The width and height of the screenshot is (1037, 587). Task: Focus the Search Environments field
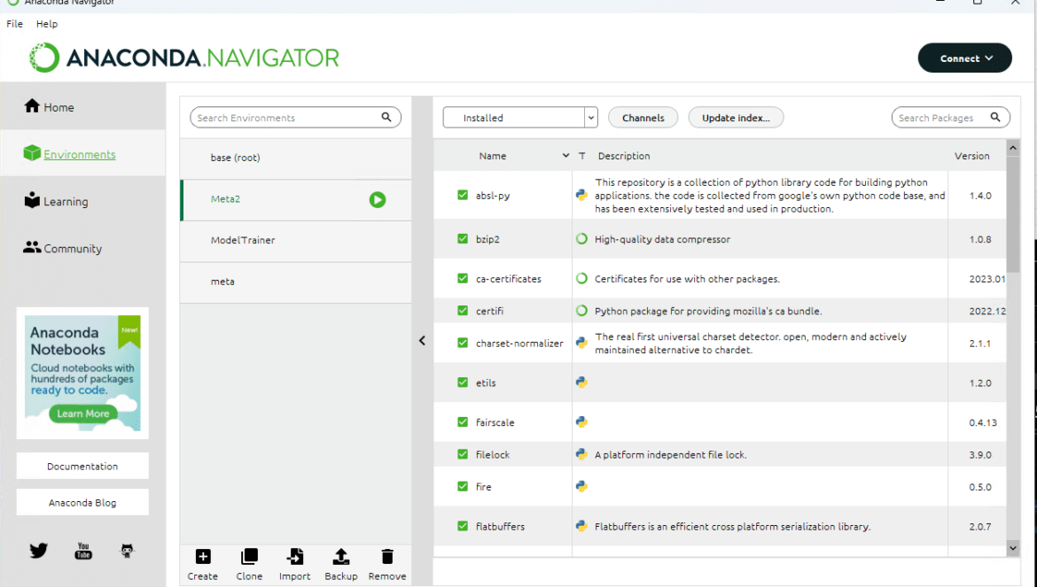point(296,118)
